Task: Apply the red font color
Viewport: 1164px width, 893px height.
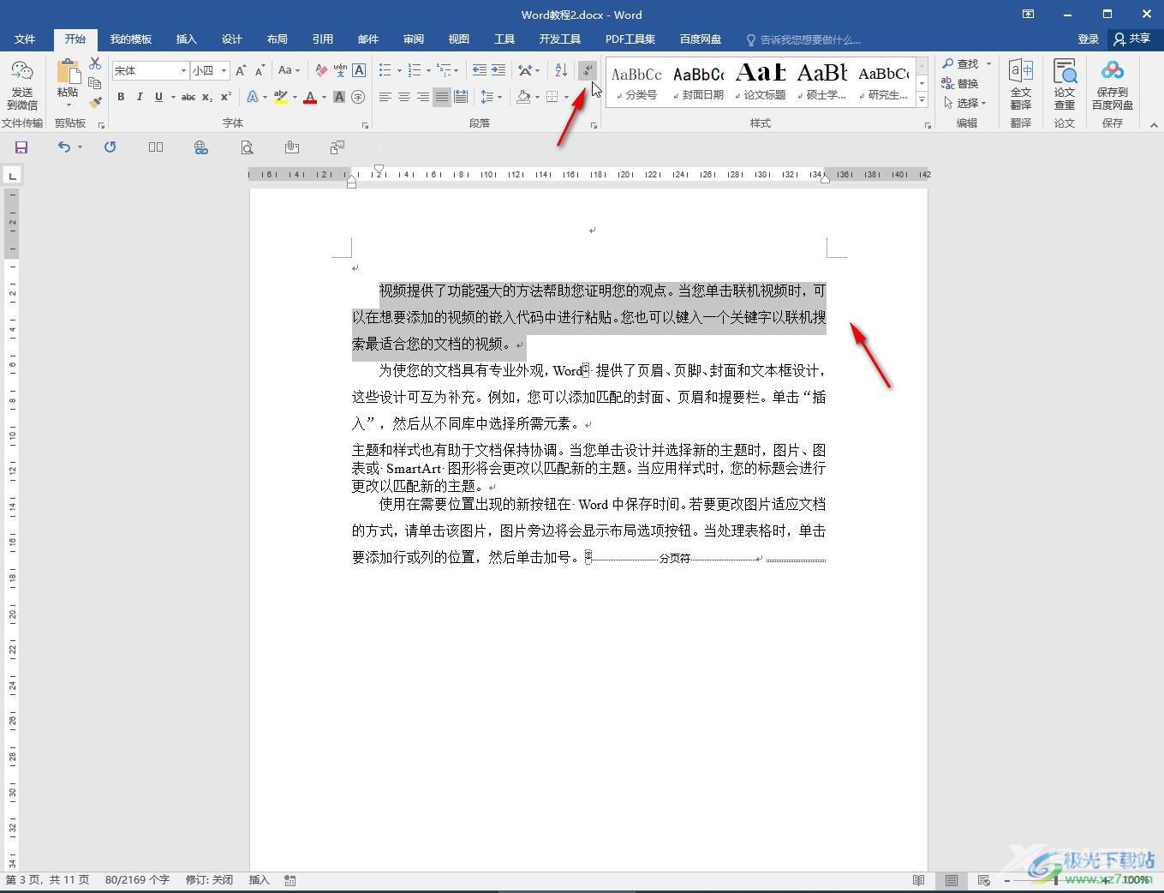Action: click(x=310, y=97)
